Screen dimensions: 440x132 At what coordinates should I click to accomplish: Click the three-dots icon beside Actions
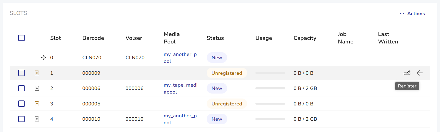(x=402, y=14)
